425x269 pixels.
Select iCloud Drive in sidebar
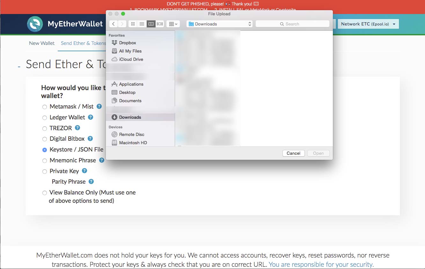(140, 59)
